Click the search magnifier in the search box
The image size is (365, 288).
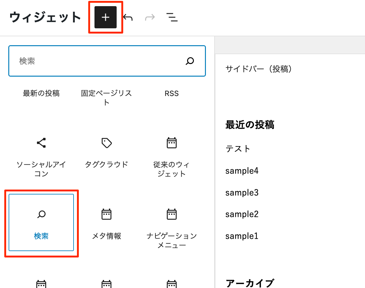(190, 61)
